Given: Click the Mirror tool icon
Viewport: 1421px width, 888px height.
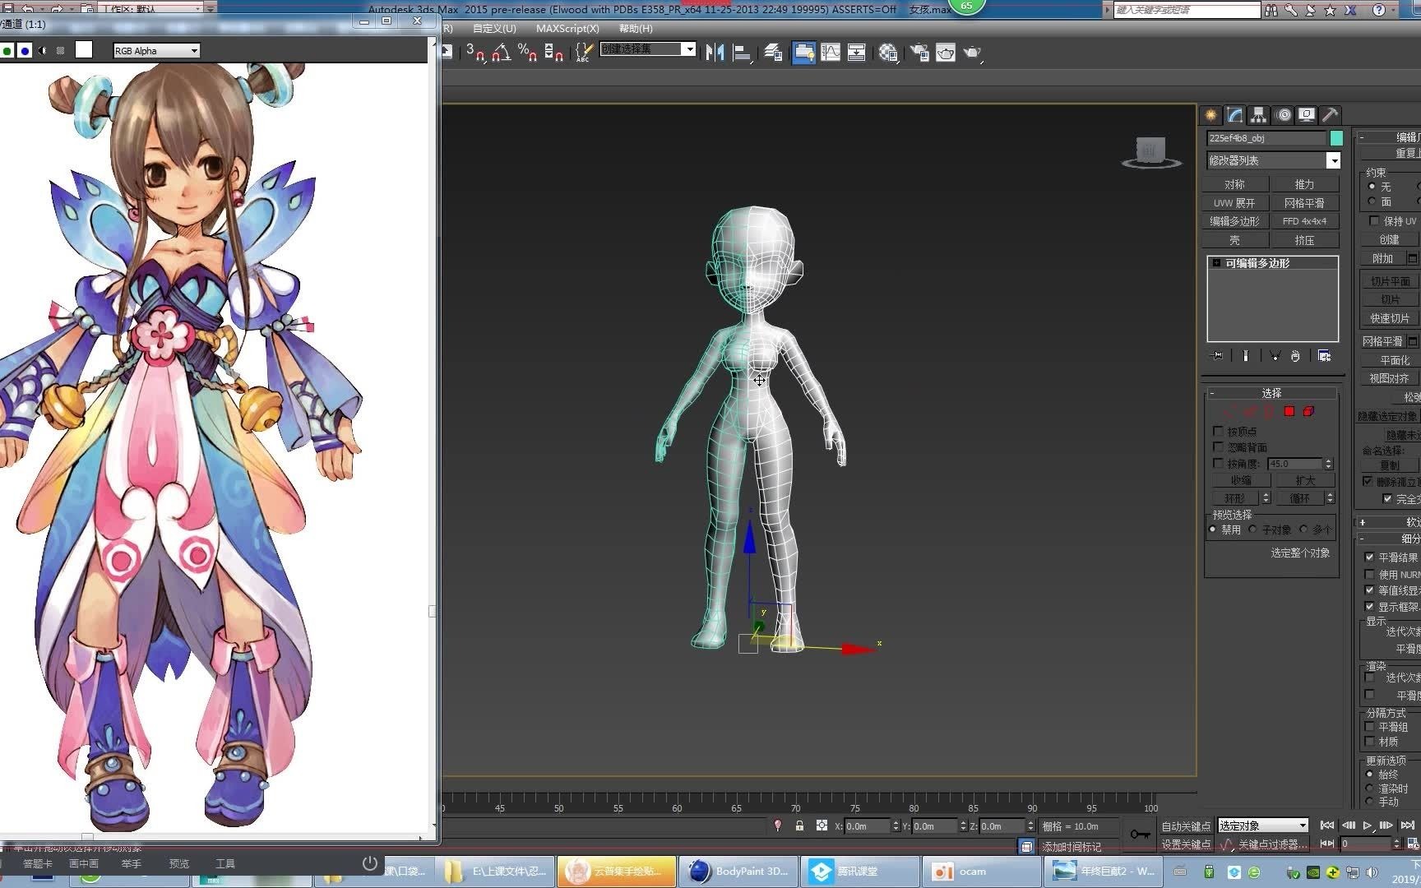Looking at the screenshot, I should coord(715,52).
